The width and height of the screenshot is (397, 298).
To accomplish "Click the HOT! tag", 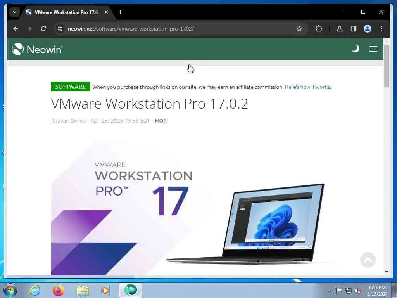I will pos(161,121).
